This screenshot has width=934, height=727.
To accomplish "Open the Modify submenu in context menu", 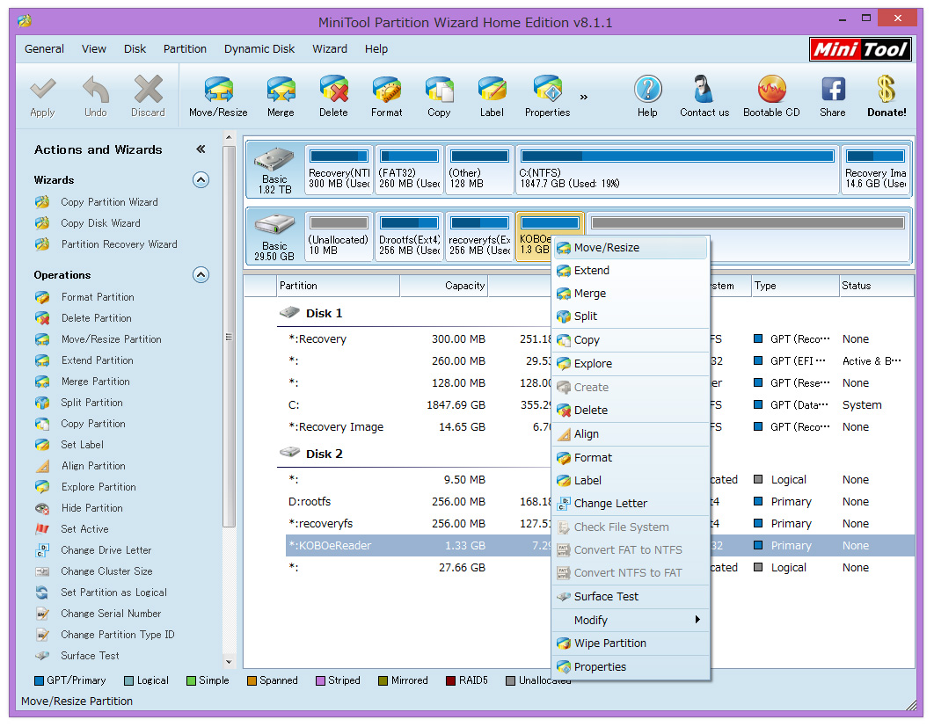I will coord(631,621).
